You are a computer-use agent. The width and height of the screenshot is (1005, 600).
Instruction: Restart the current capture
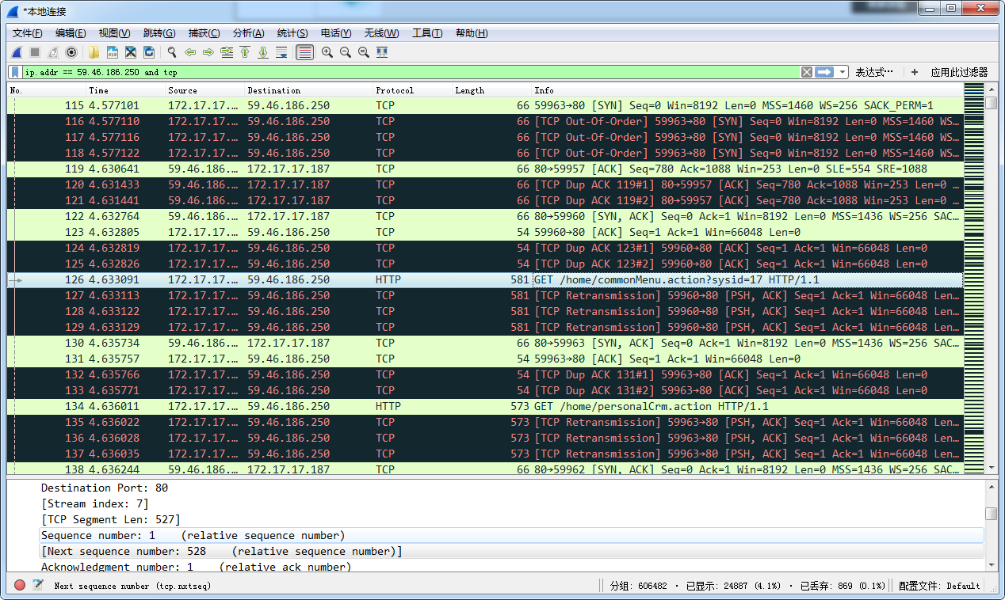tap(53, 52)
